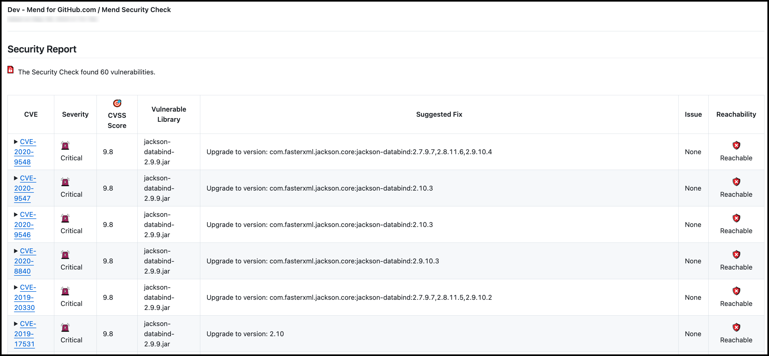
Task: Click the CVSS Score target icon
Action: coord(117,103)
